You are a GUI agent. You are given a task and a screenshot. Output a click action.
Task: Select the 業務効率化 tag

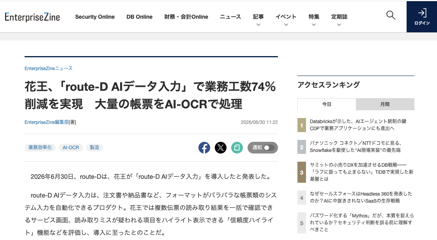click(40, 148)
